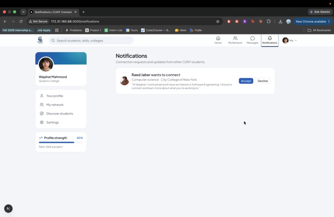Viewport: 334px width, 217px height.
Task: Select the Notifications bell tab
Action: coord(270,40)
